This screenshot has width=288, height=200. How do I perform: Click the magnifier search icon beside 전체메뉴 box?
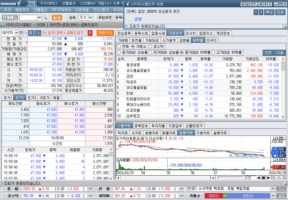45,18
